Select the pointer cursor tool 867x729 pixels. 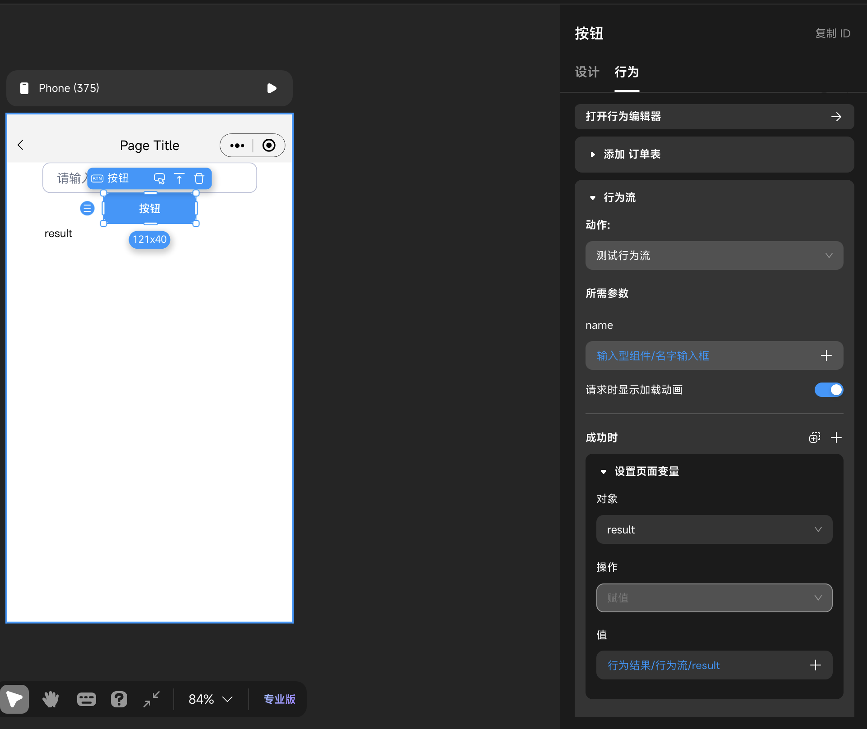coord(14,699)
